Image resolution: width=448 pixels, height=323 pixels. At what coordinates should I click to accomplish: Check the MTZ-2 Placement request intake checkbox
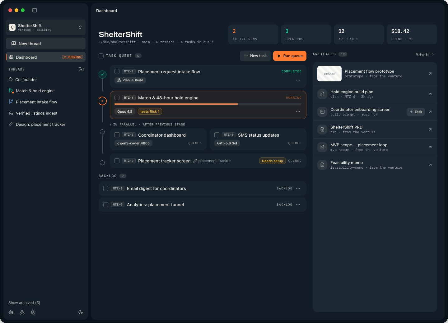[x=117, y=71]
